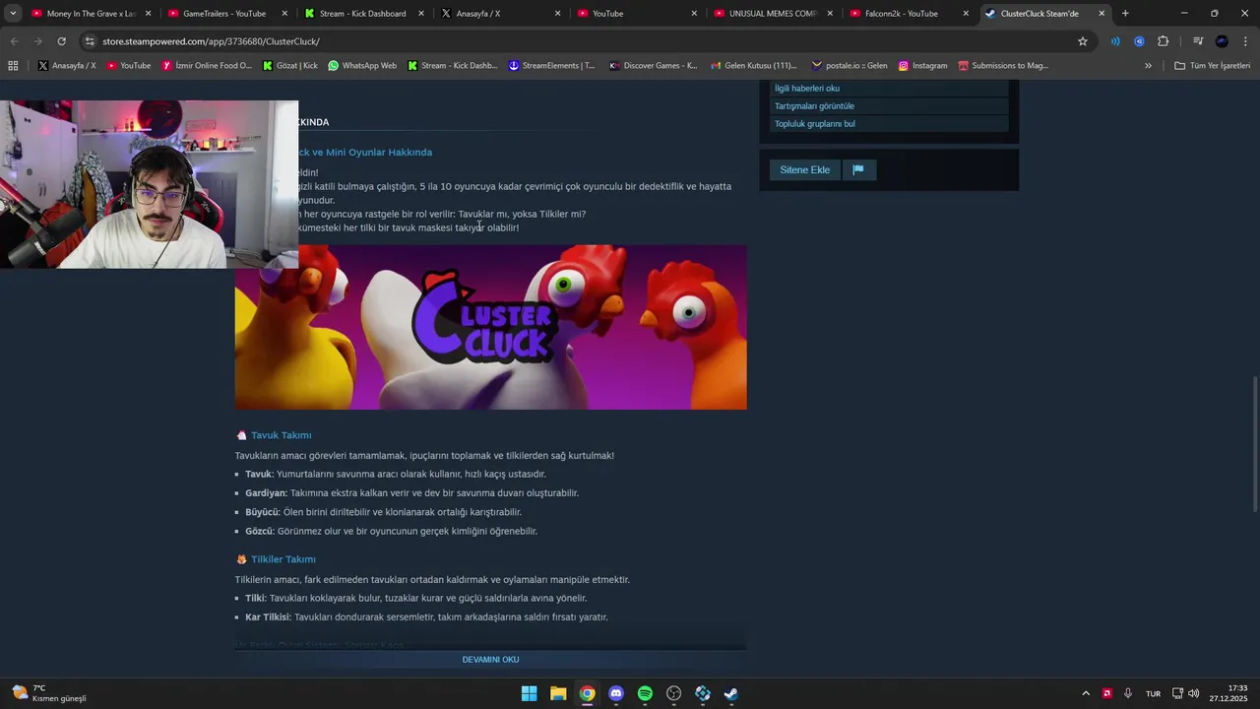Image resolution: width=1260 pixels, height=709 pixels.
Task: Click the AMD software tray icon
Action: click(x=1107, y=693)
